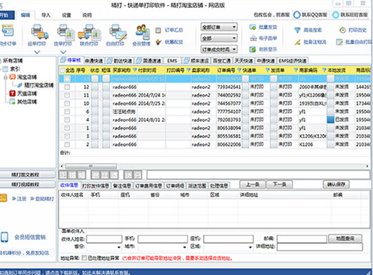The width and height of the screenshot is (373, 275).
Task: Click 批量自由打印 batch free print
Action: tap(354, 42)
